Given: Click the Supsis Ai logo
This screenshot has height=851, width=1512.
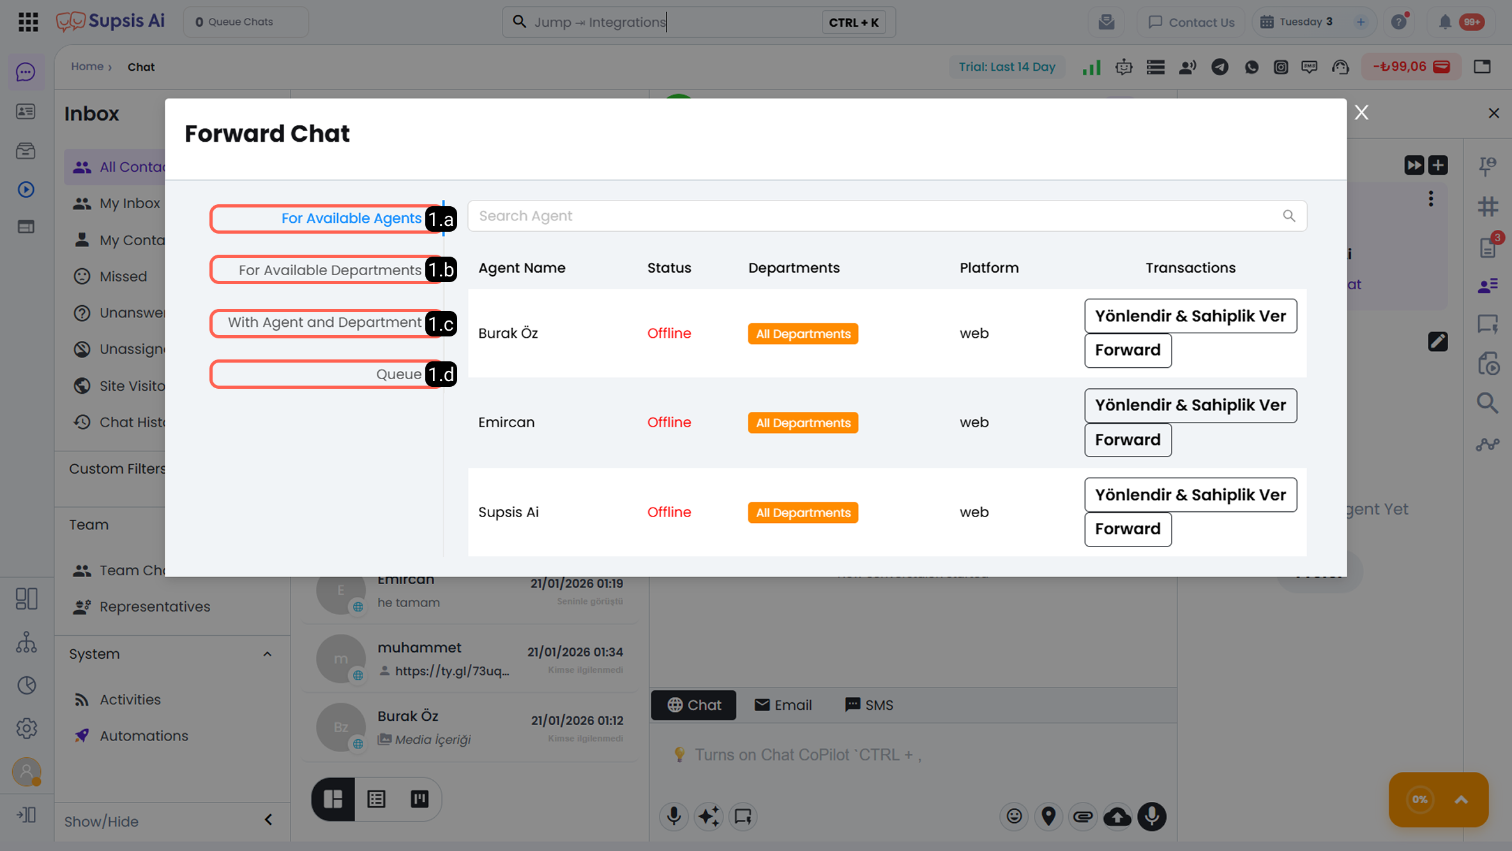Looking at the screenshot, I should pos(110,21).
